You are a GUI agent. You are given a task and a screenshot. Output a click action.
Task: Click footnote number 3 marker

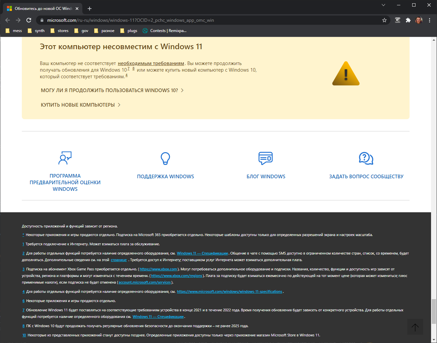pos(23,269)
